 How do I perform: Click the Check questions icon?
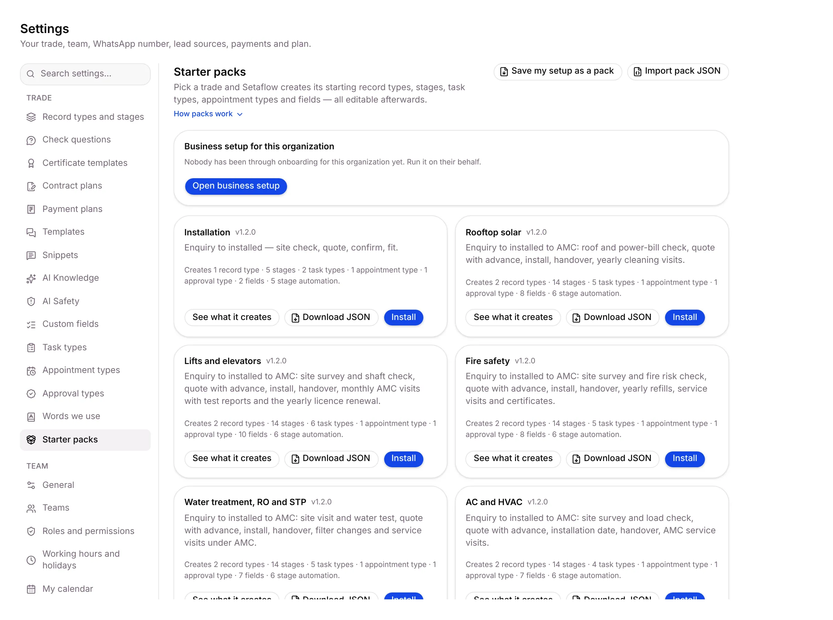[31, 140]
